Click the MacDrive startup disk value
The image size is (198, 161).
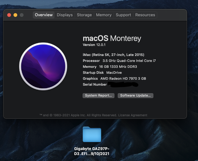coord(114,73)
